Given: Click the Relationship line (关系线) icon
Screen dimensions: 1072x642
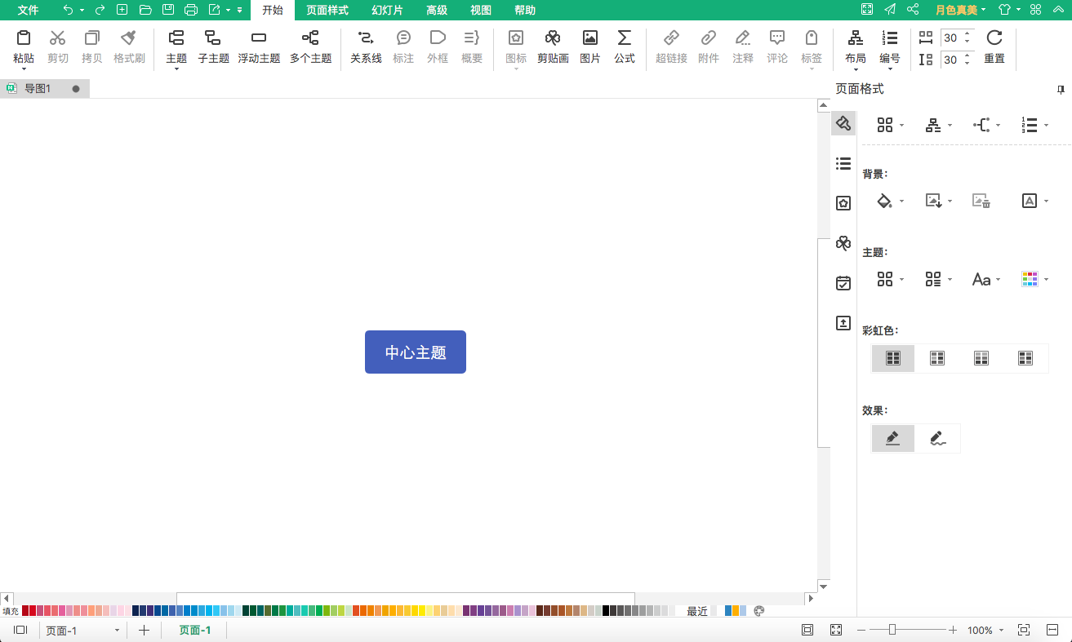Looking at the screenshot, I should 366,38.
